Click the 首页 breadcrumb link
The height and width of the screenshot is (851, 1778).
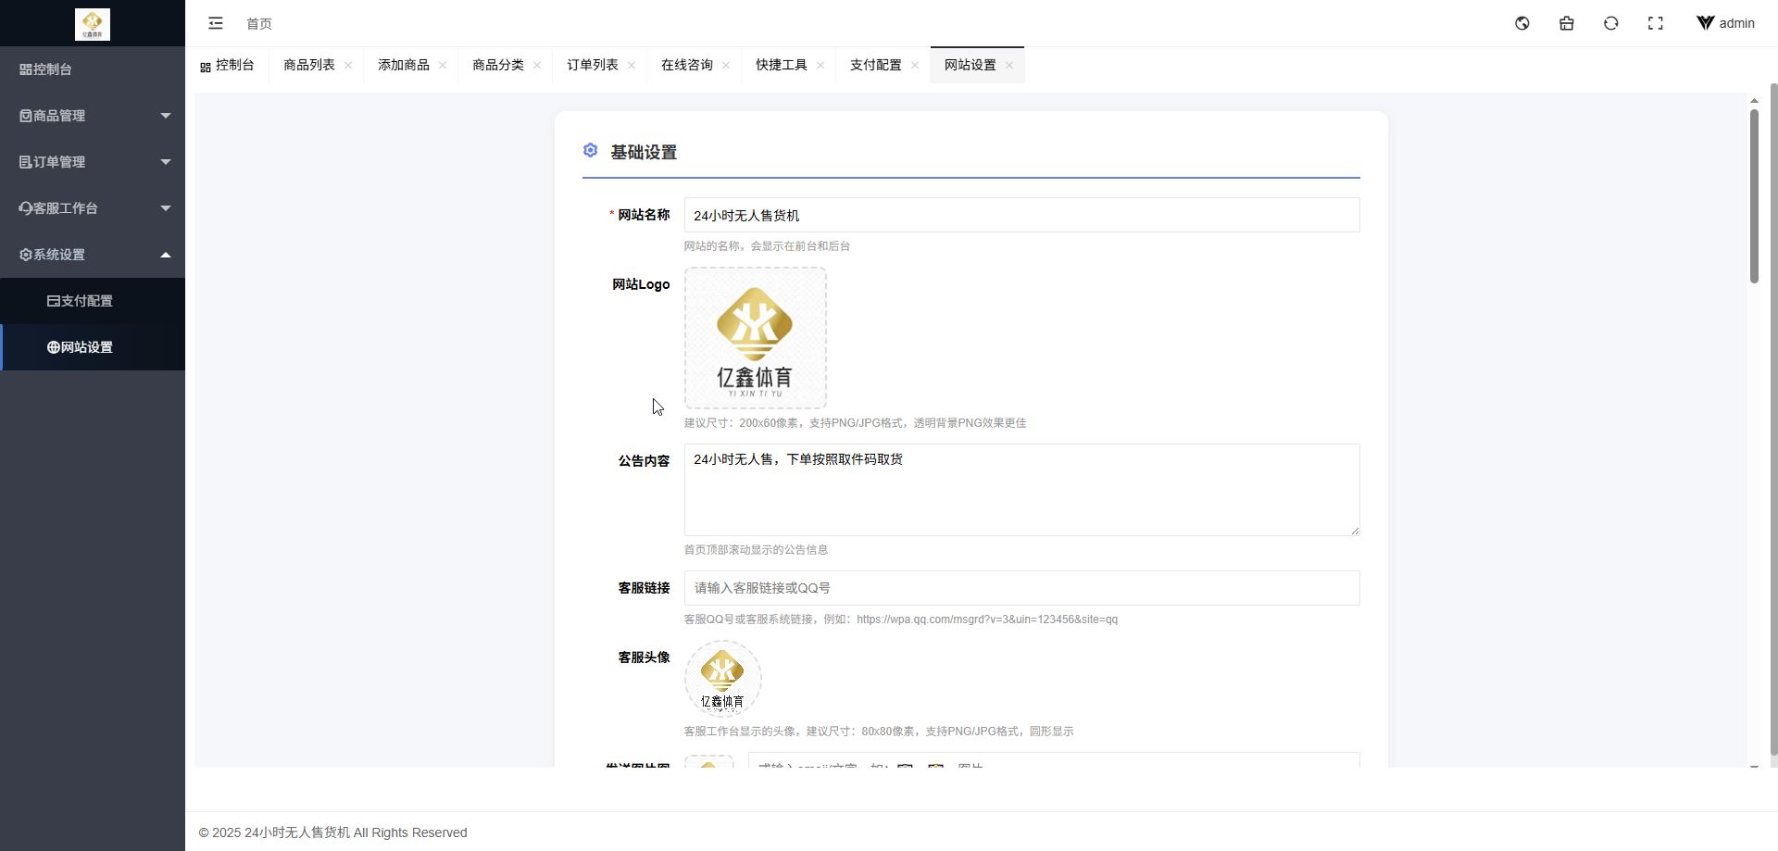point(259,24)
